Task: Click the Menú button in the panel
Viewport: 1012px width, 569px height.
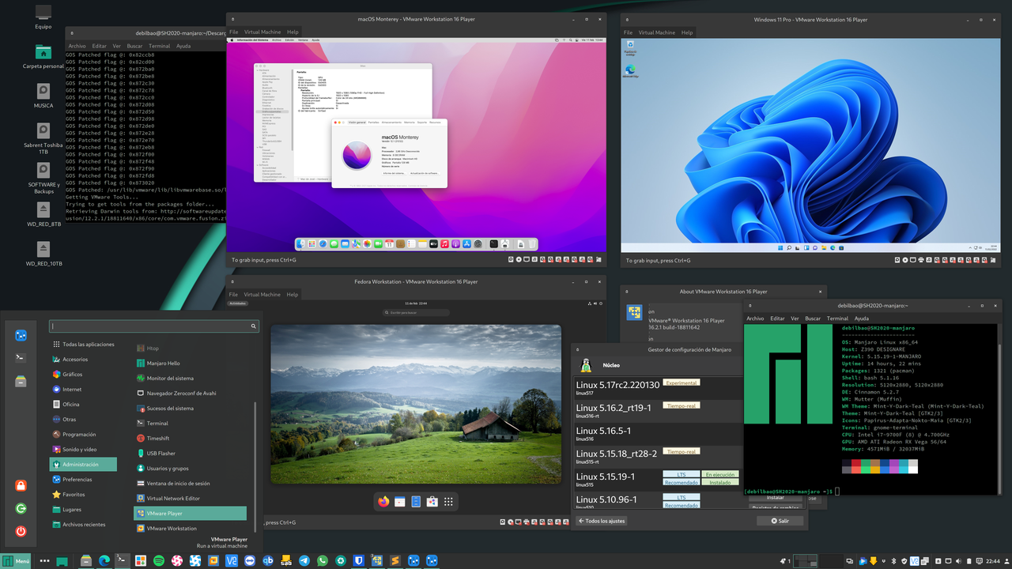Action: [x=16, y=560]
